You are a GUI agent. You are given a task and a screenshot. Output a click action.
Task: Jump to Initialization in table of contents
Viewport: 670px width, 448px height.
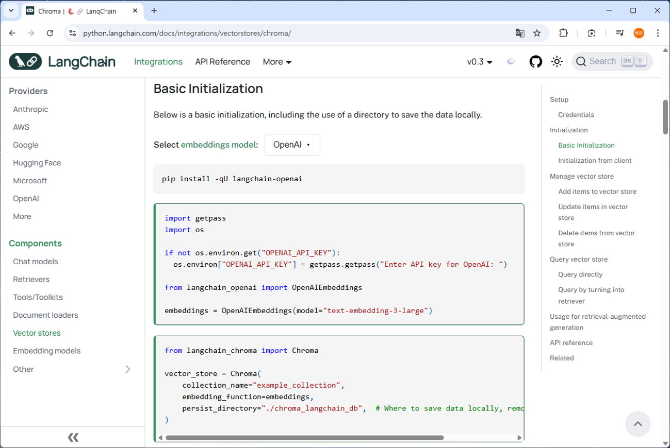pos(568,130)
